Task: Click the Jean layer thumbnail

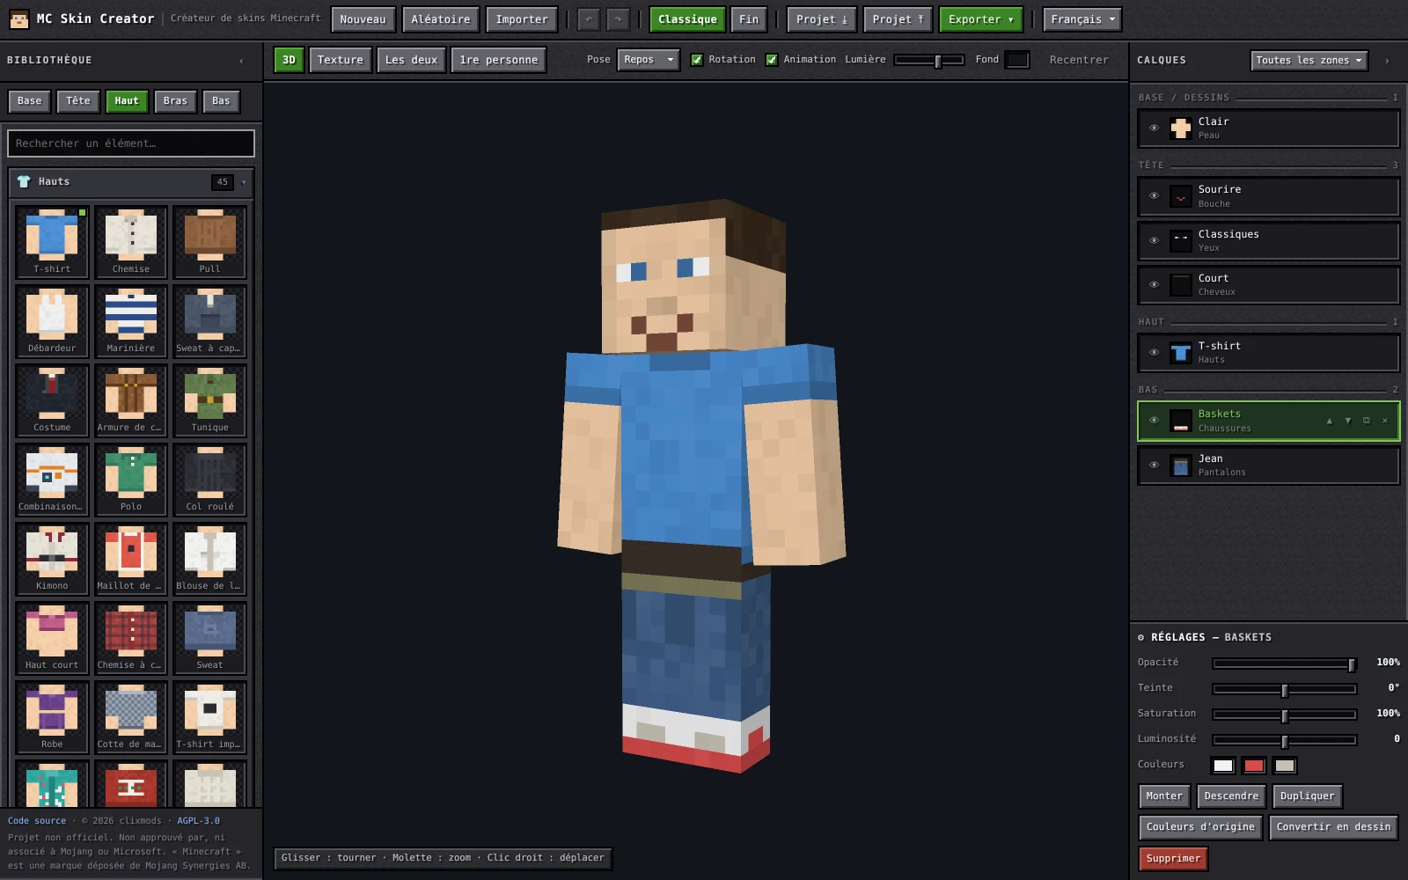Action: [x=1181, y=466]
